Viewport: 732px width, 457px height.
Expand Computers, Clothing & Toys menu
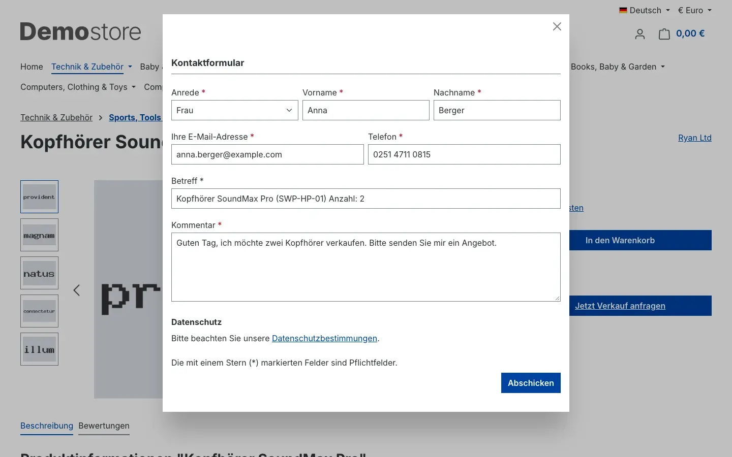[78, 87]
